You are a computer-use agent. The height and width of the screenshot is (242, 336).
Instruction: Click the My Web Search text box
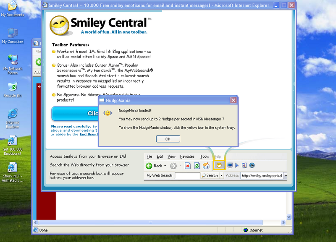pyautogui.click(x=187, y=175)
